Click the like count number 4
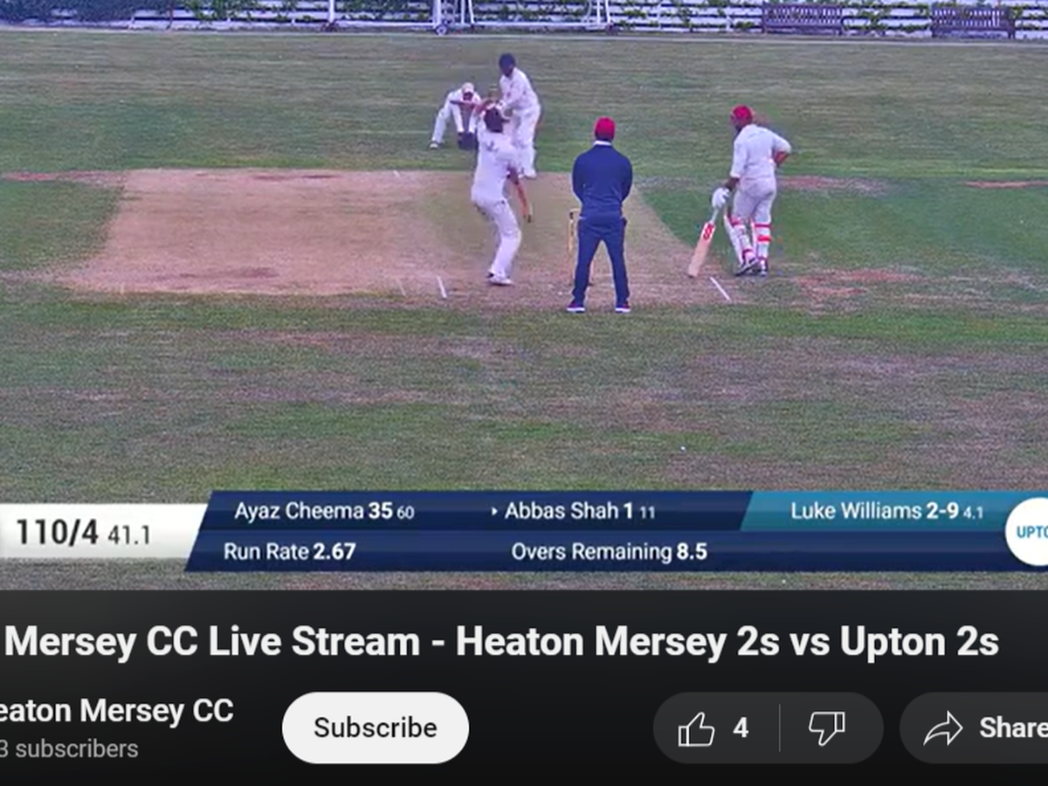1048x786 pixels. 741,727
